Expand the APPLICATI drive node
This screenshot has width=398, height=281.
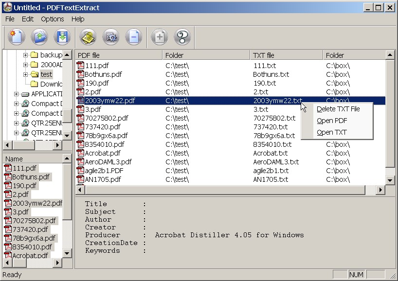[x=16, y=94]
